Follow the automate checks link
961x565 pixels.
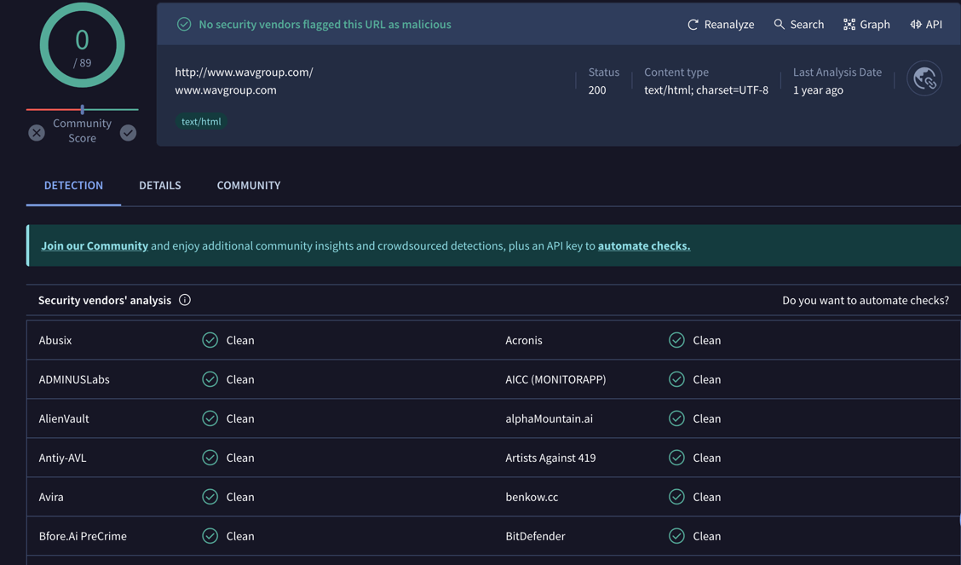[644, 245]
